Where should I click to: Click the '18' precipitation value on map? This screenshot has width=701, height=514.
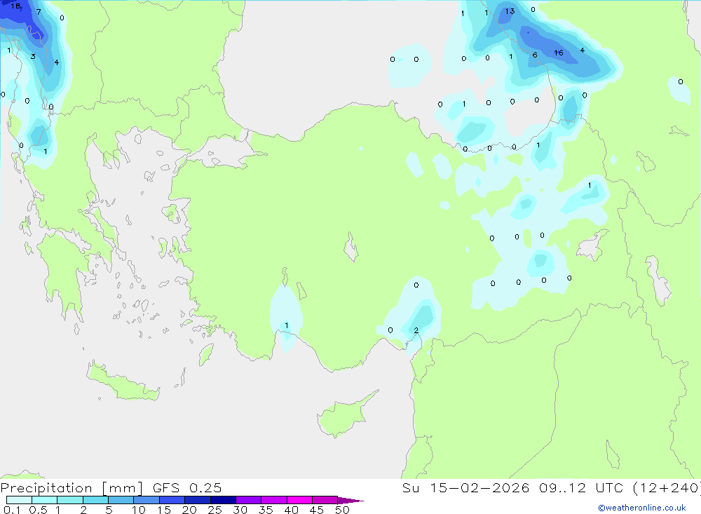click(x=15, y=6)
